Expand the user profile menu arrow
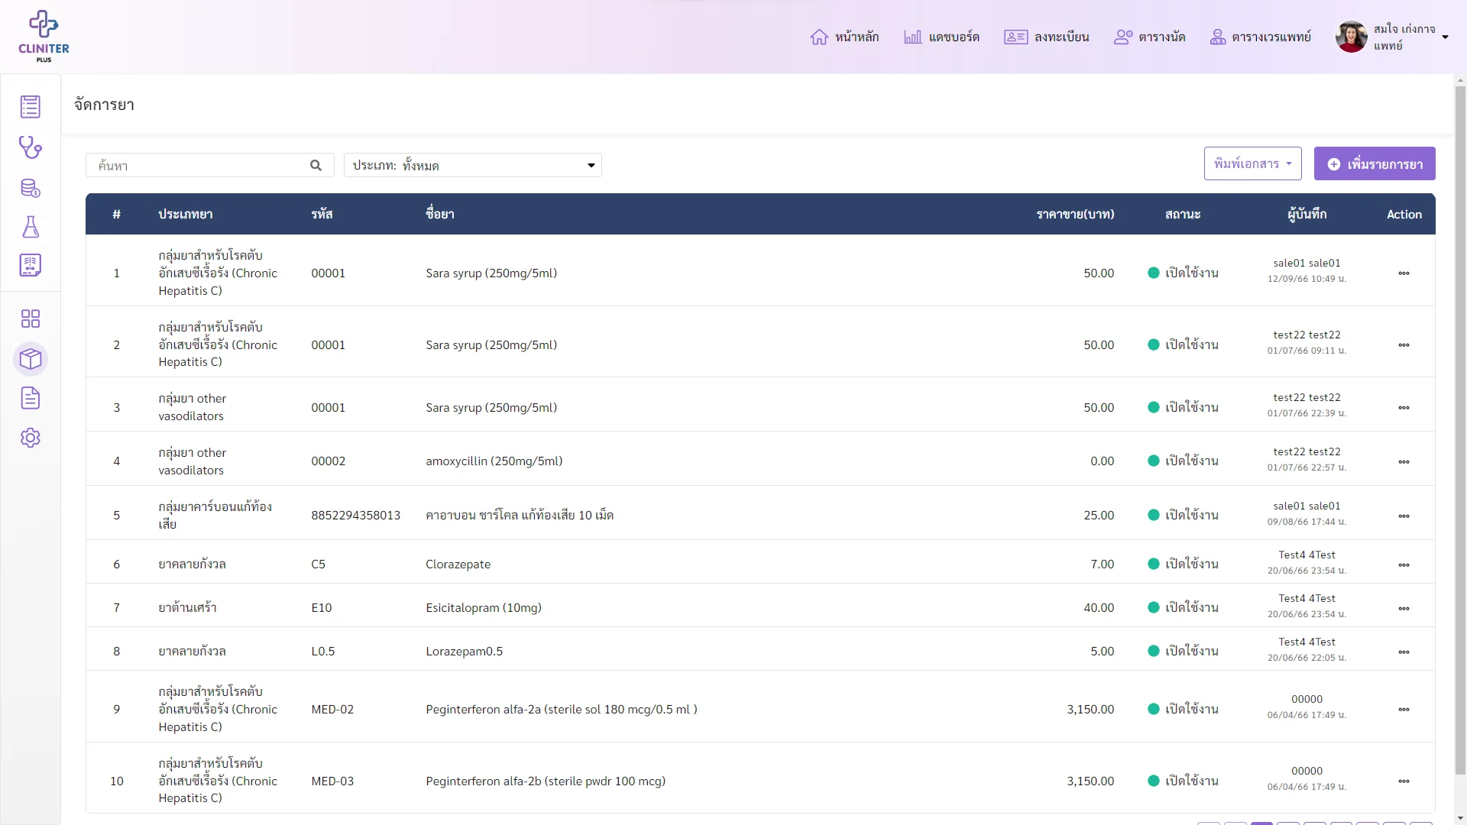 1445,37
